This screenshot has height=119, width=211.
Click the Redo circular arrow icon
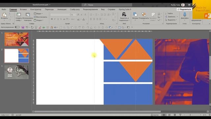[x=32, y=27]
